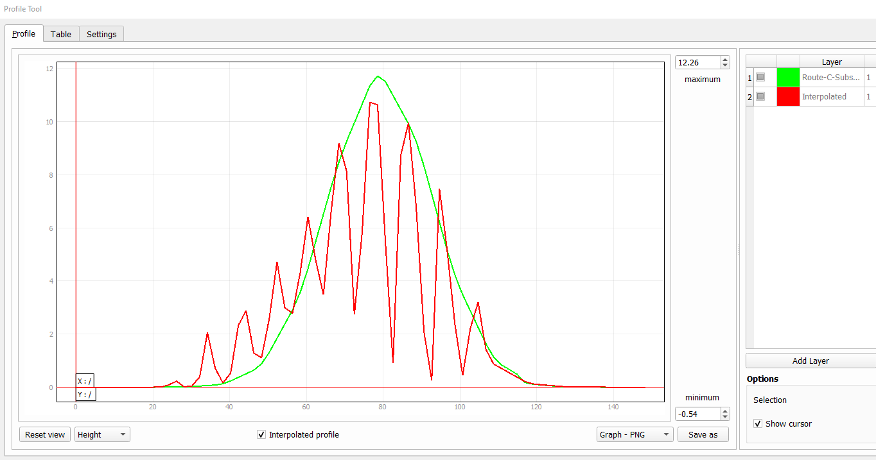Click the Add Layer button
This screenshot has height=460, width=876.
812,360
